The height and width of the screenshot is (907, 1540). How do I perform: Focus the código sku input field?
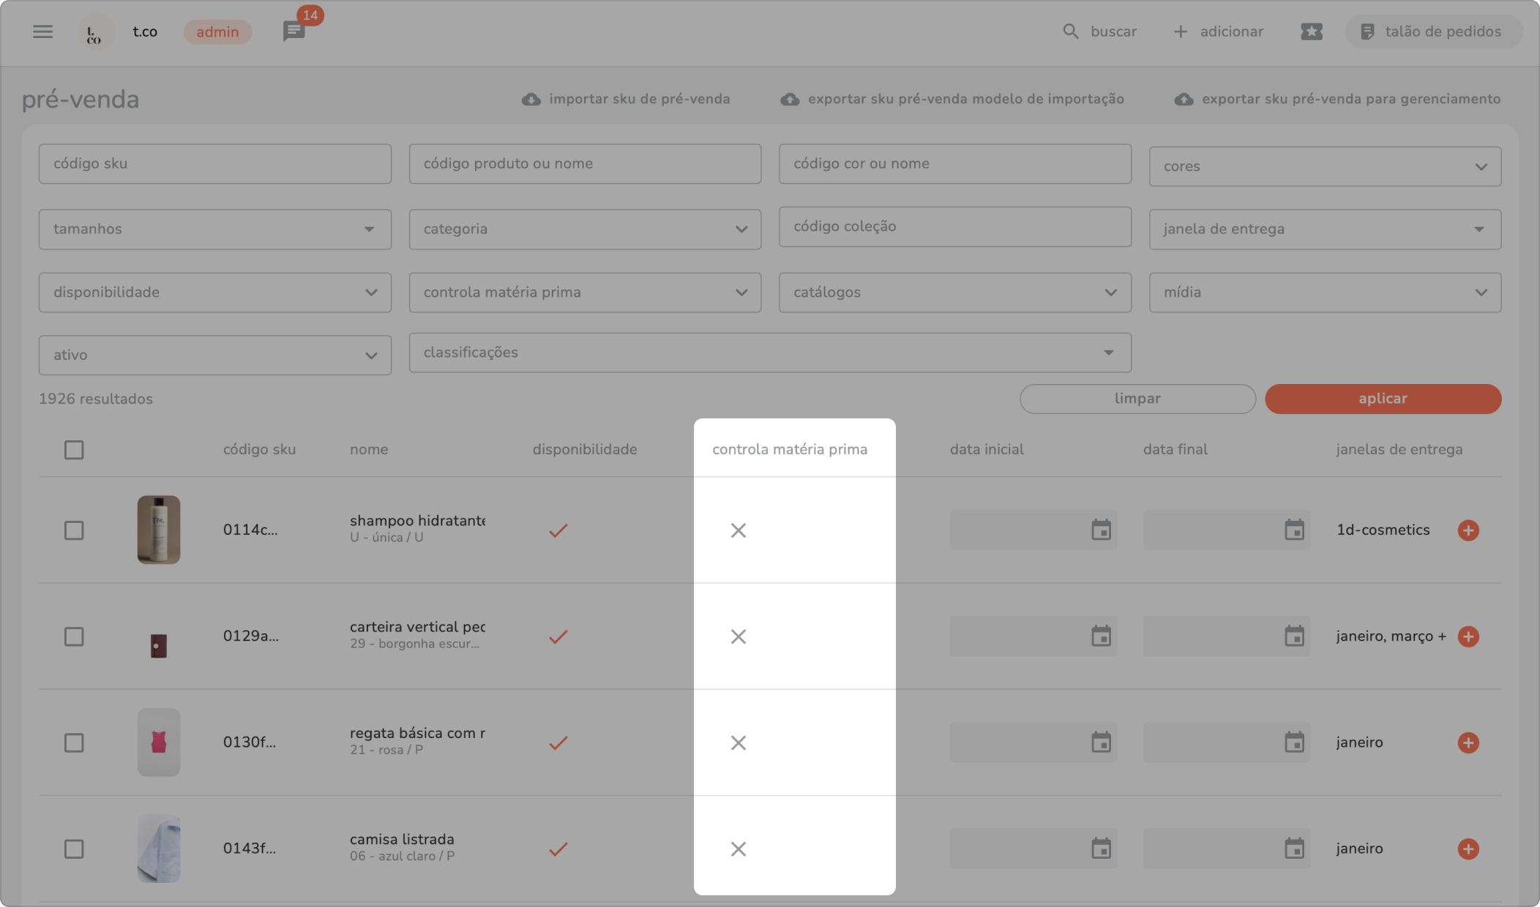[214, 164]
